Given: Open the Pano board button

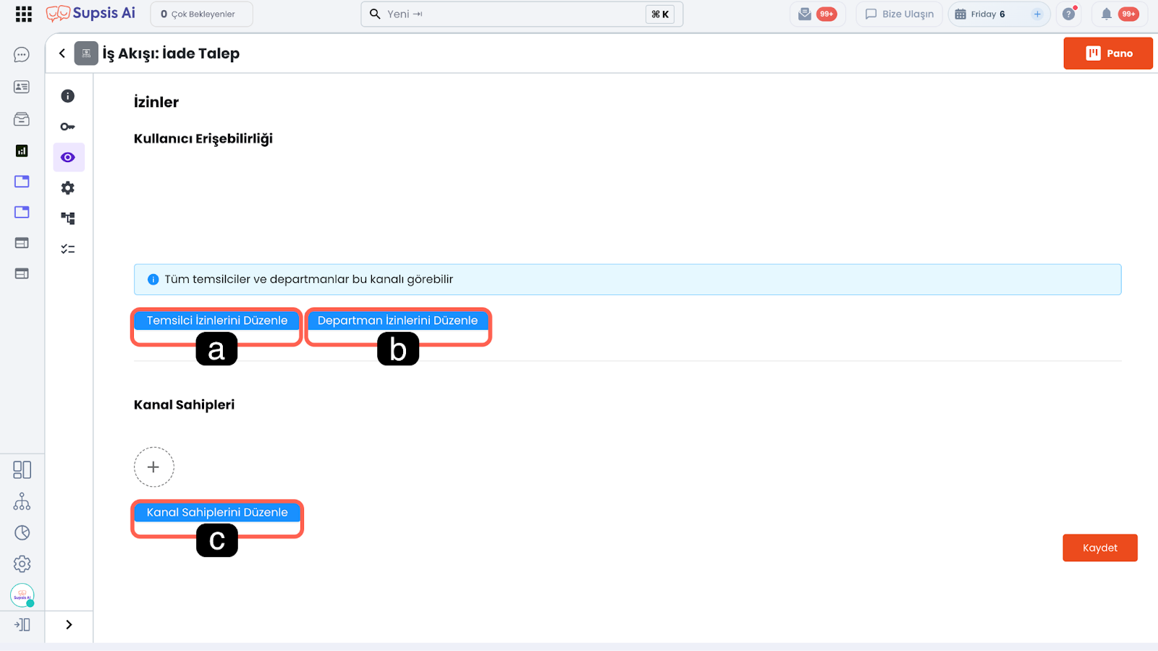Looking at the screenshot, I should (1107, 54).
